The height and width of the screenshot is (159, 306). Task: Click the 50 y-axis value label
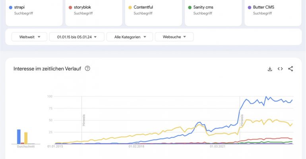[x=50, y=120]
